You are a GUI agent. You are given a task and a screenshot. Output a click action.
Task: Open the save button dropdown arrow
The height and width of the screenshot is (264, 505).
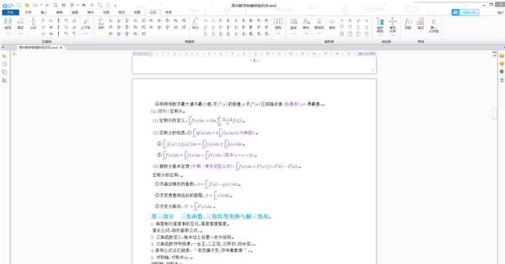pos(41,5)
